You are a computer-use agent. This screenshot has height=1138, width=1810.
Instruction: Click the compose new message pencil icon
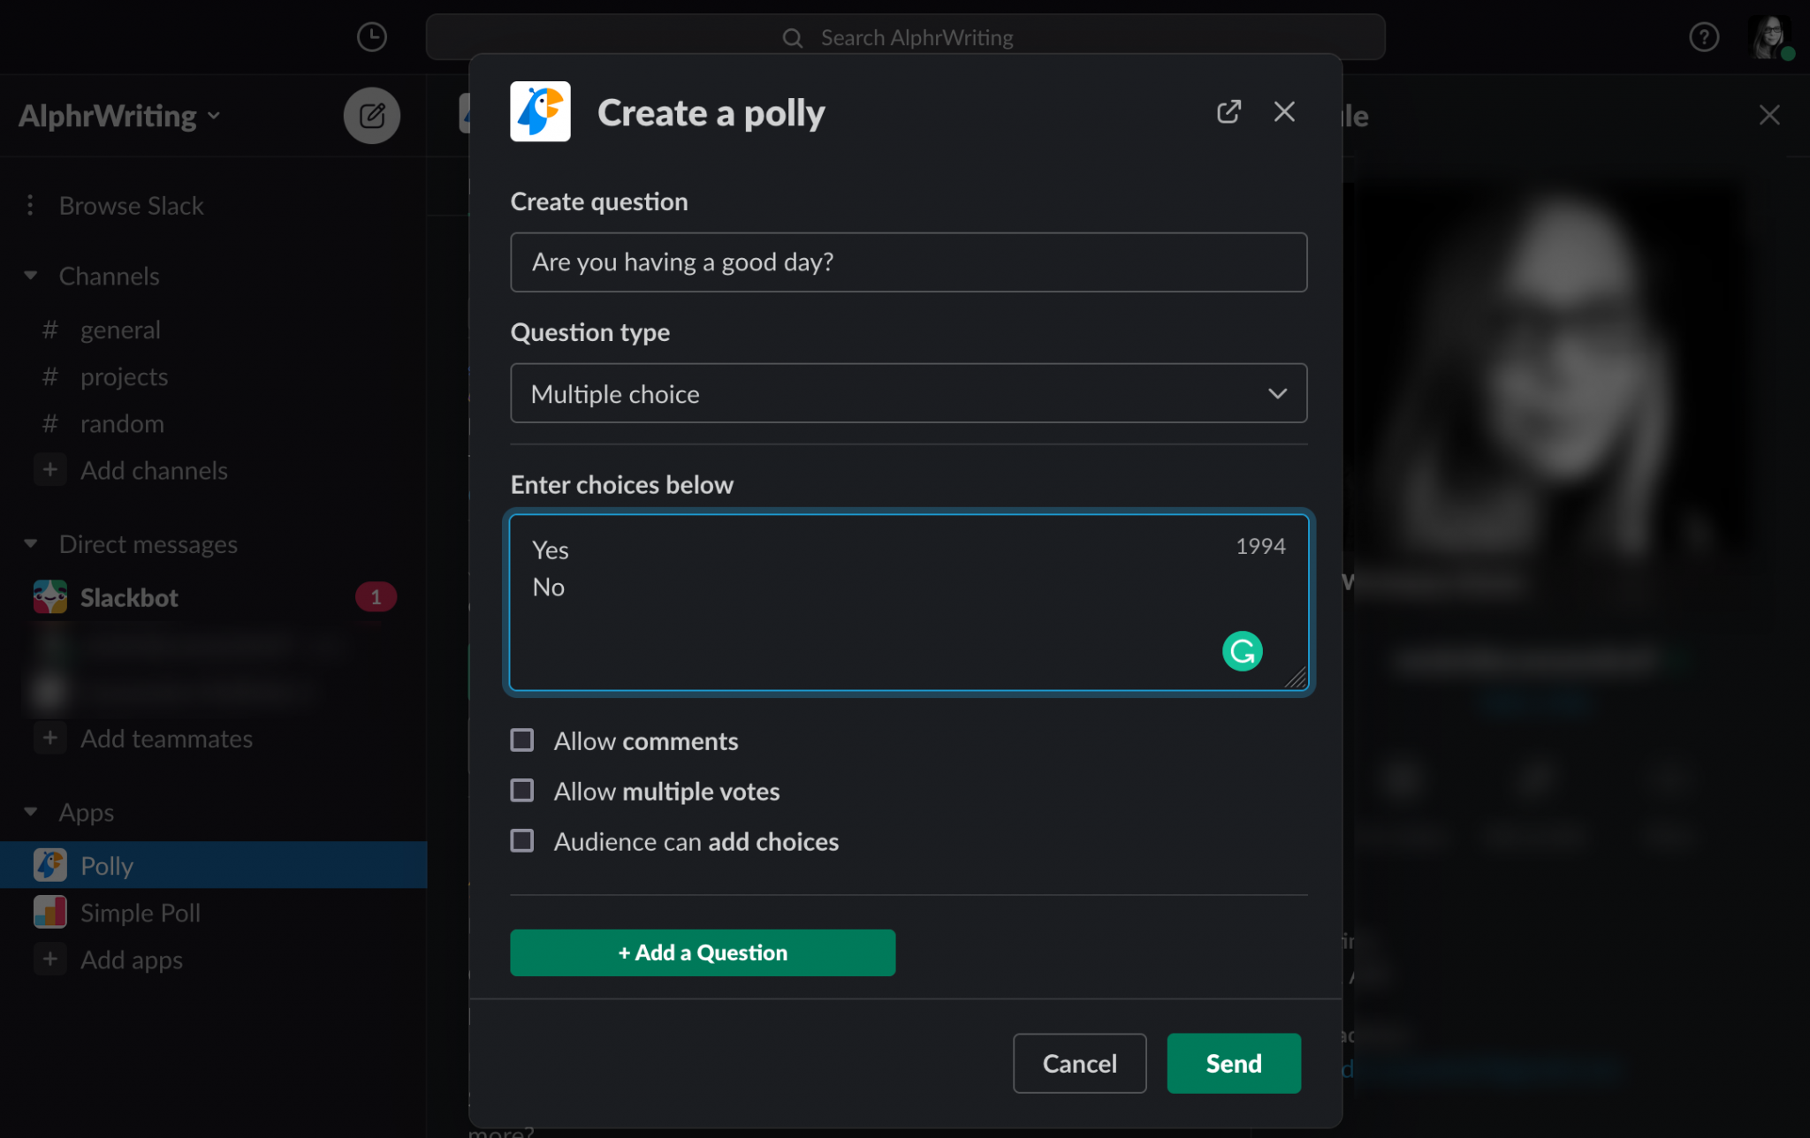(372, 115)
